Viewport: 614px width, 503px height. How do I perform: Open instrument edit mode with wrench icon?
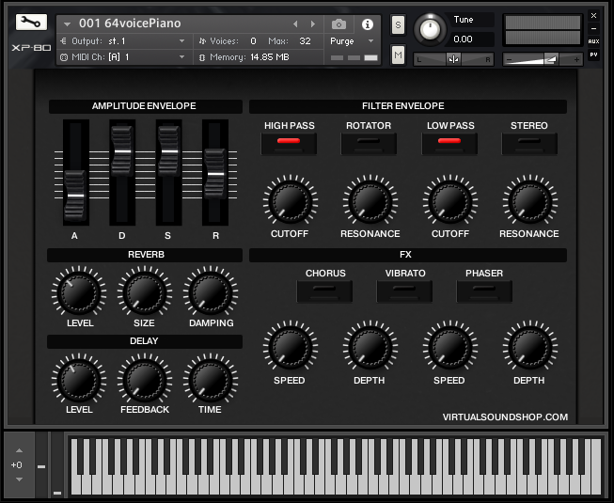pos(28,23)
